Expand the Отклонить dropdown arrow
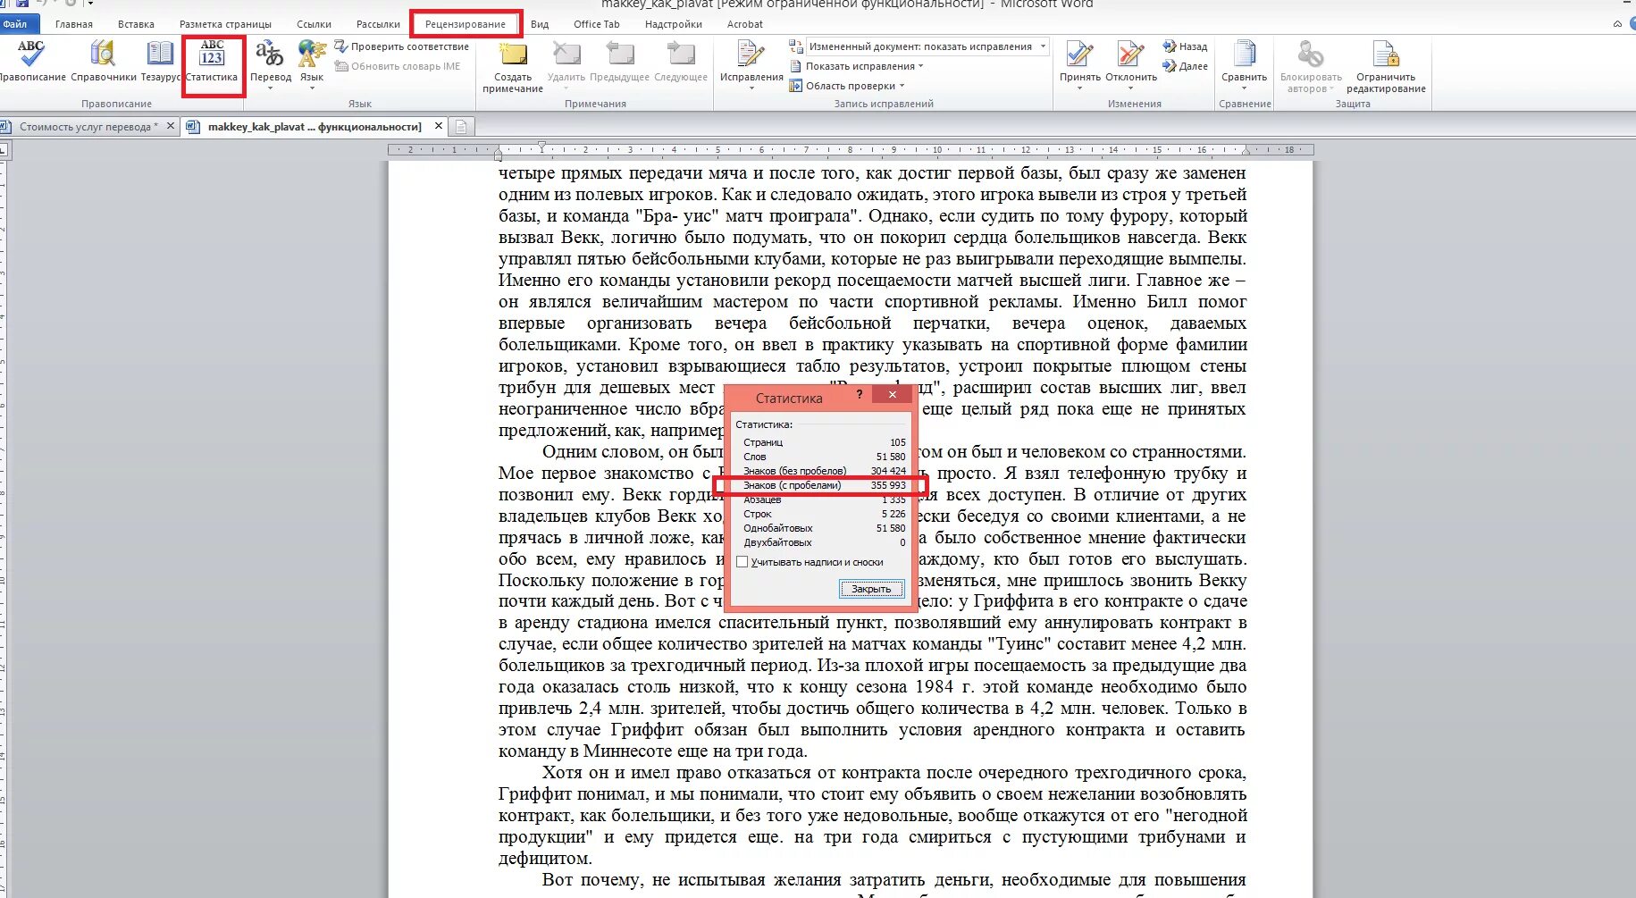 click(x=1131, y=88)
